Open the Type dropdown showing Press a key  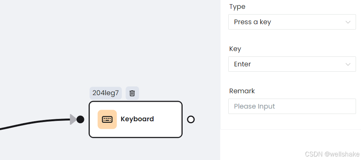tap(292, 22)
